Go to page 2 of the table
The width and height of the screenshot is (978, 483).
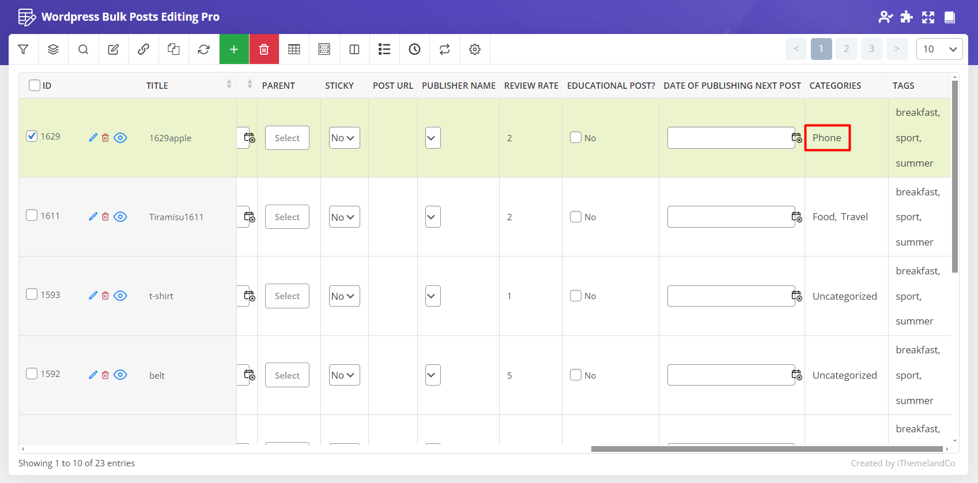[846, 49]
